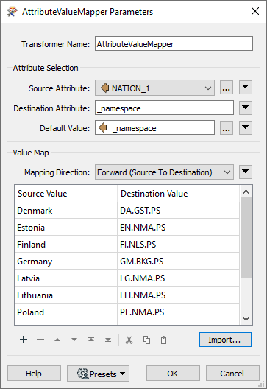Select Latvia source value cell
The image size is (267, 389).
(x=65, y=278)
